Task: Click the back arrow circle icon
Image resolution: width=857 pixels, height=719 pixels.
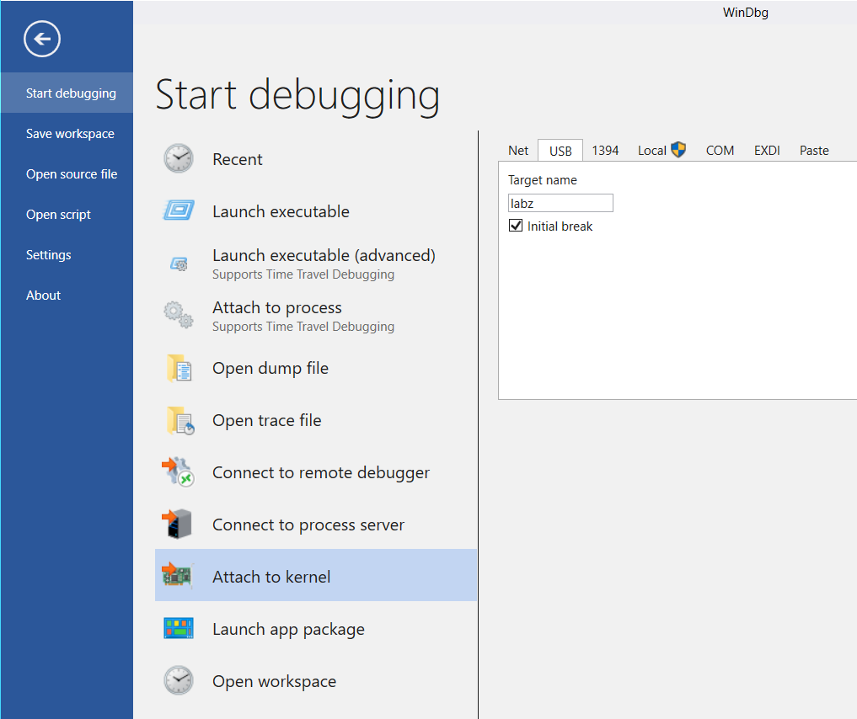Action: pyautogui.click(x=42, y=39)
